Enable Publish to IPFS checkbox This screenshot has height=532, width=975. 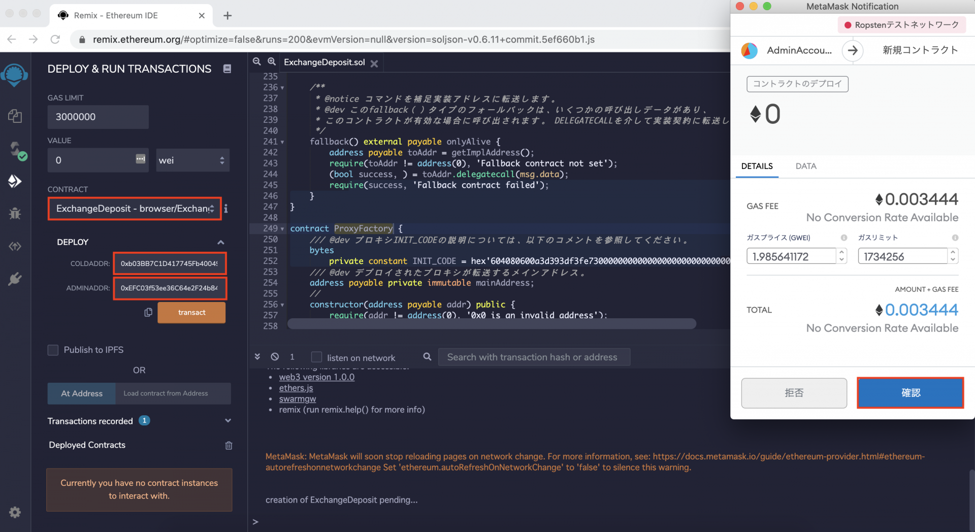coord(53,350)
